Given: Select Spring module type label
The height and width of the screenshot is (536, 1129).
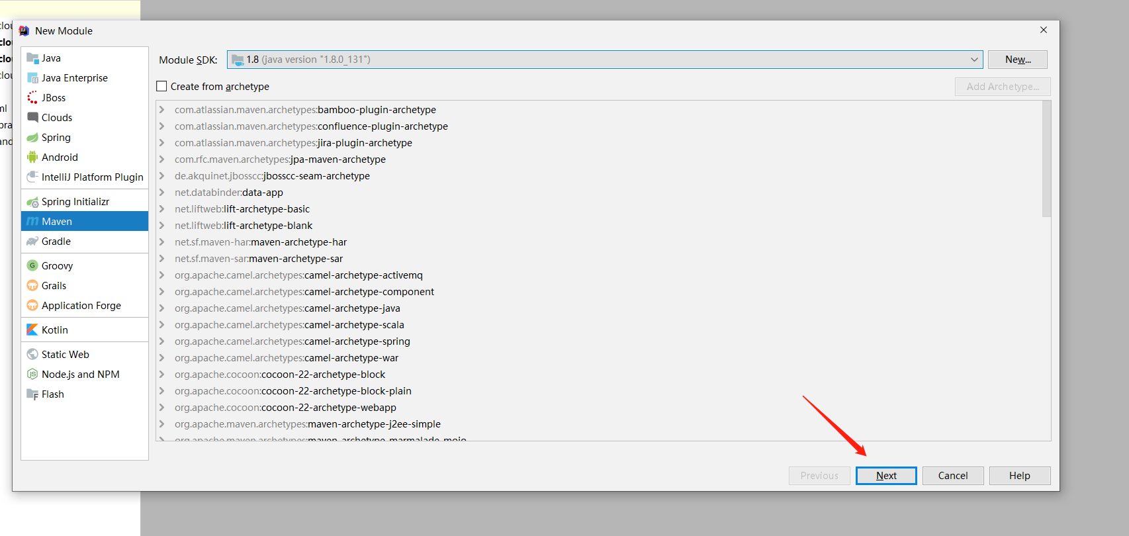Looking at the screenshot, I should tap(56, 138).
